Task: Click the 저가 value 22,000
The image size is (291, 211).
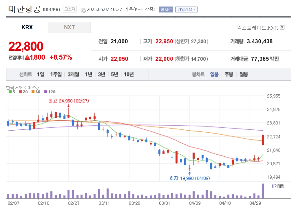Action: [164, 59]
